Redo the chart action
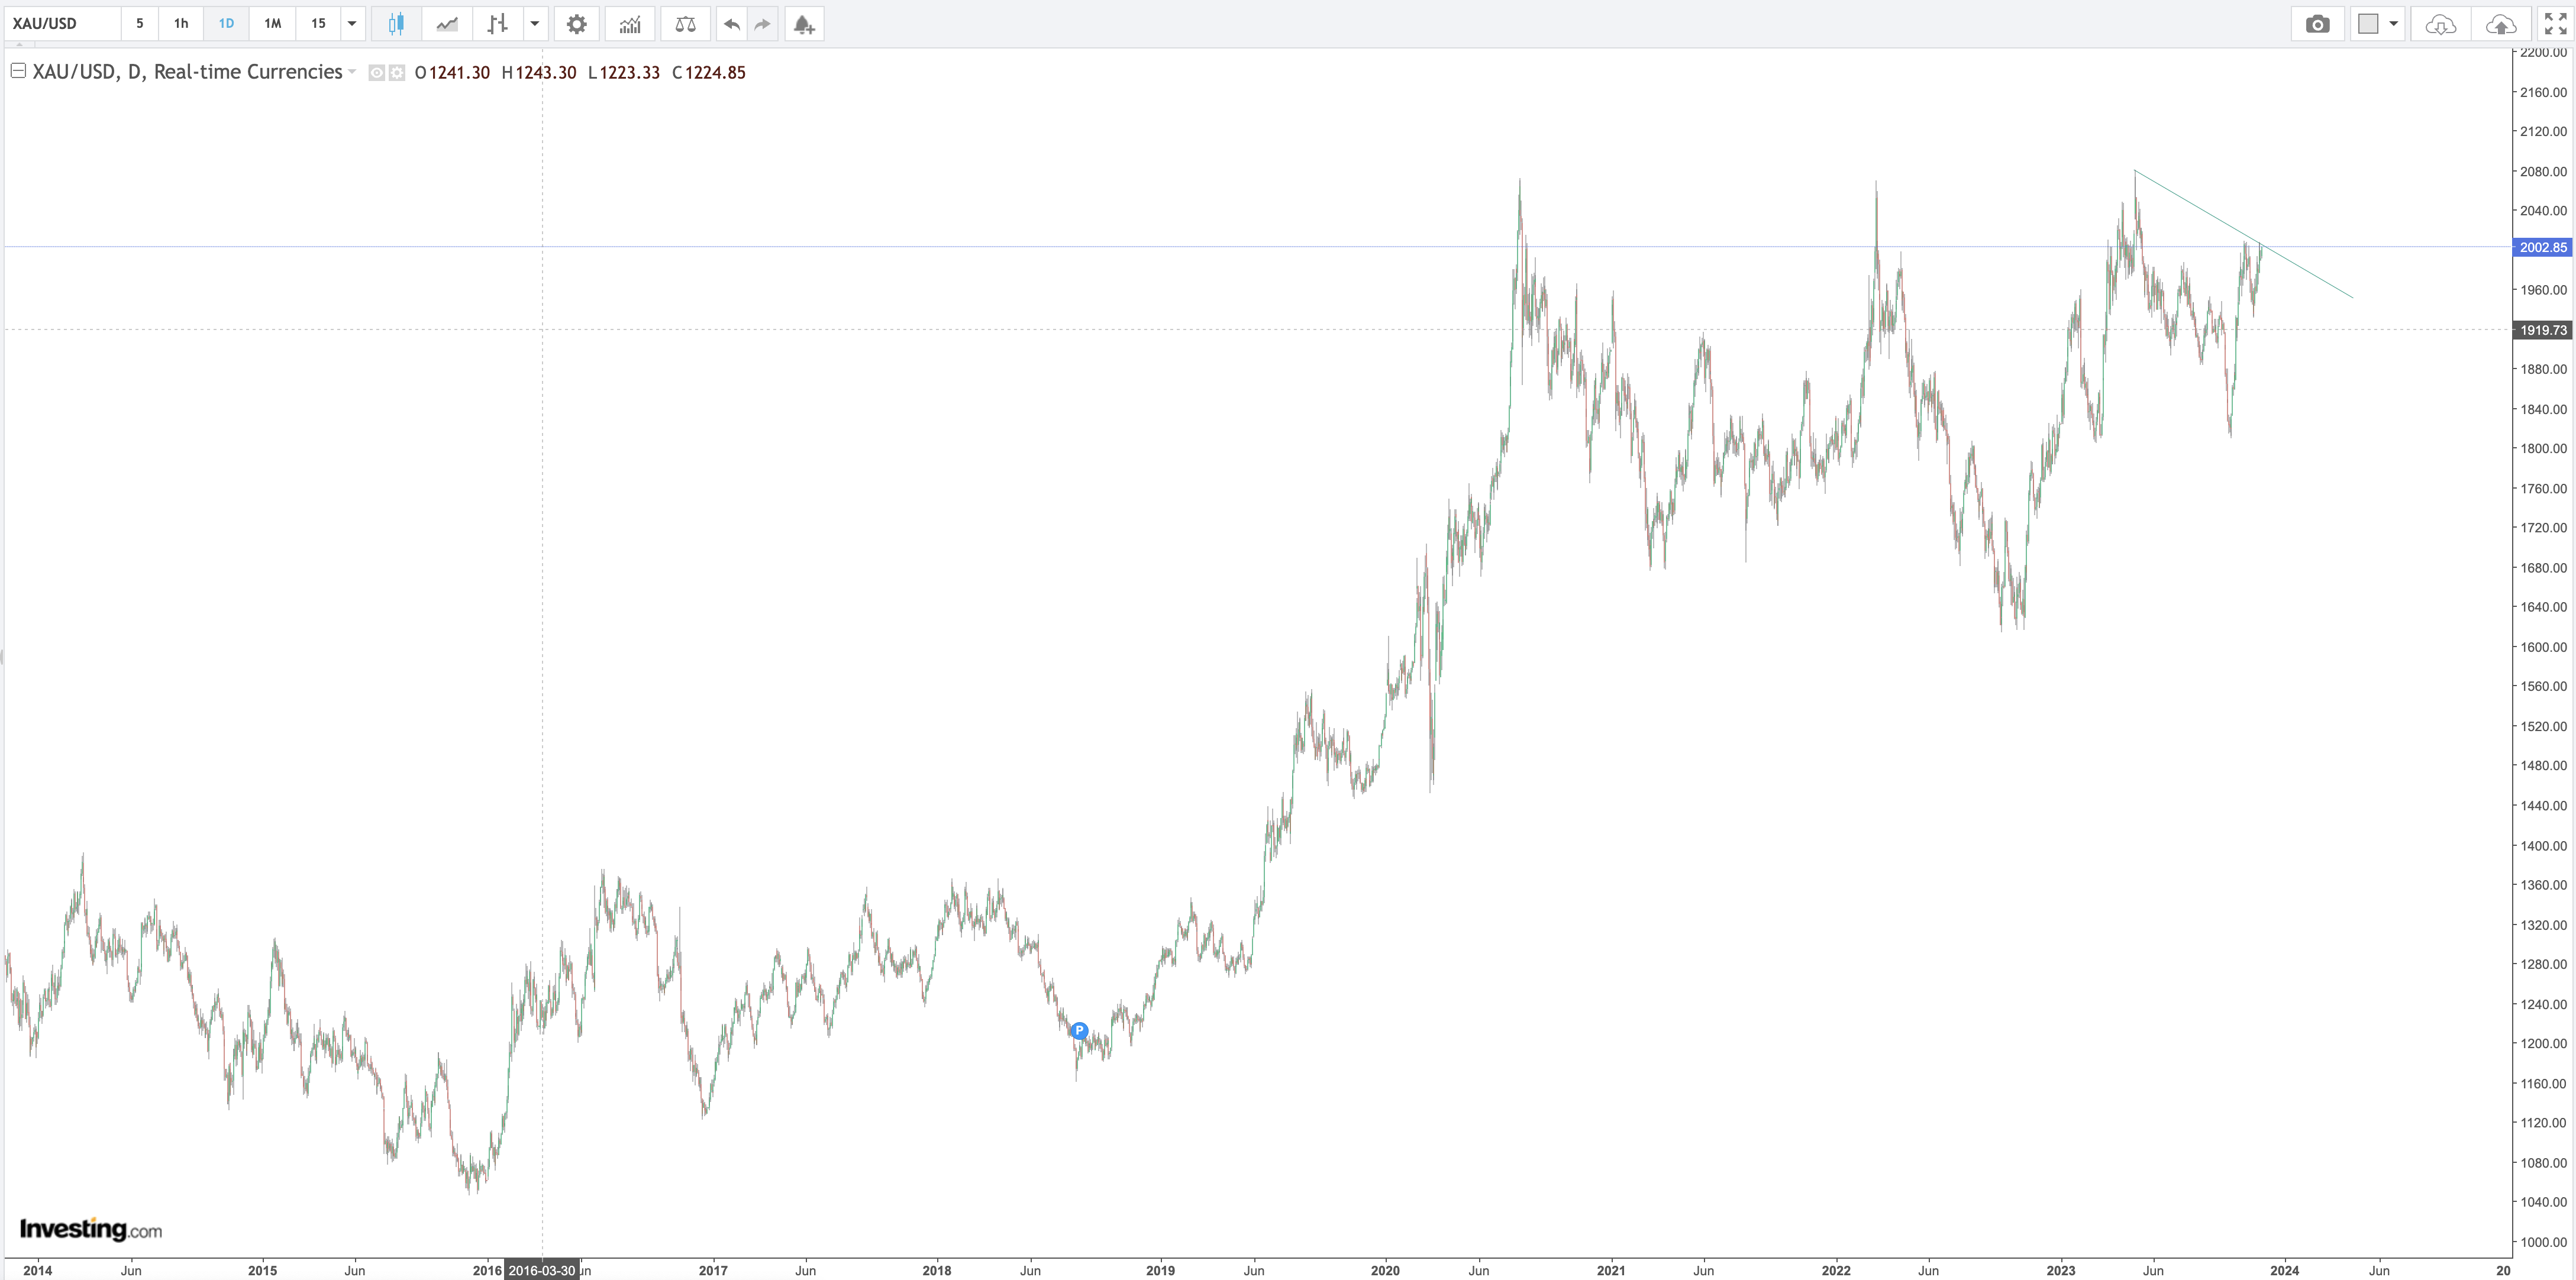2576x1280 pixels. pyautogui.click(x=762, y=24)
